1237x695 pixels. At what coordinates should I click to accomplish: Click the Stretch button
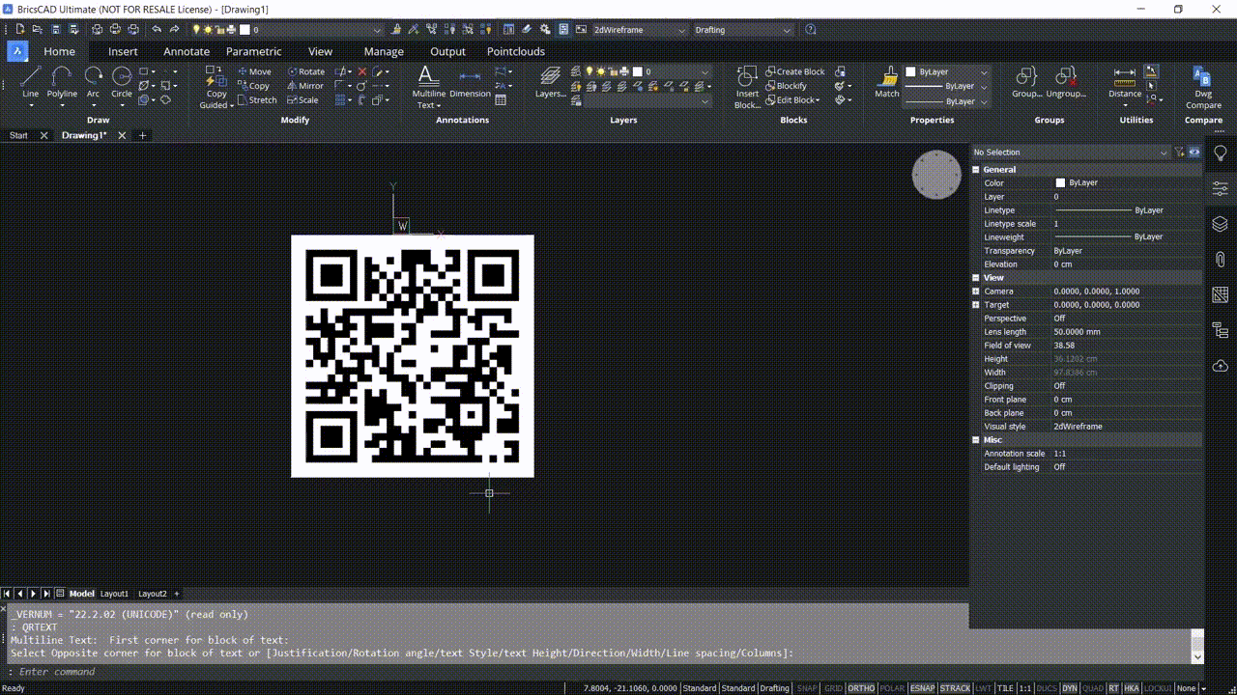click(256, 99)
